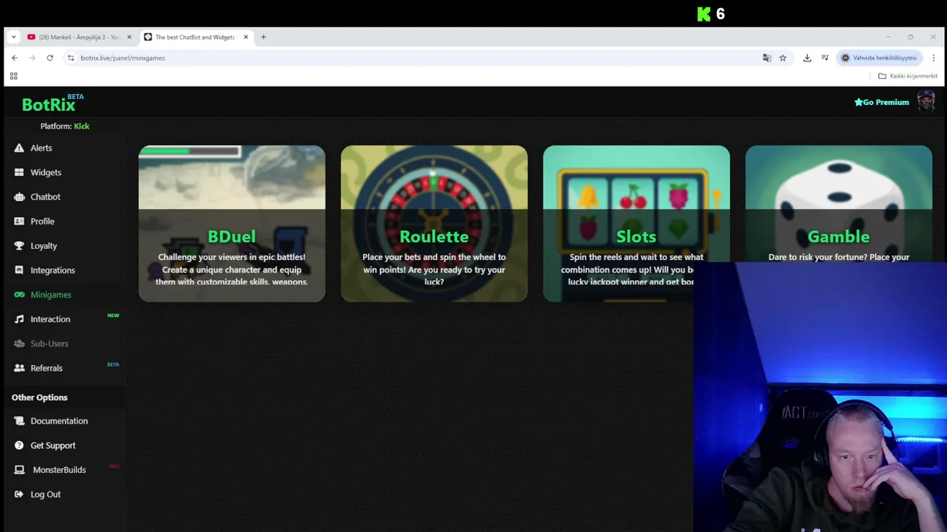Click the Log Out text
Viewport: 947px width, 532px height.
click(46, 494)
